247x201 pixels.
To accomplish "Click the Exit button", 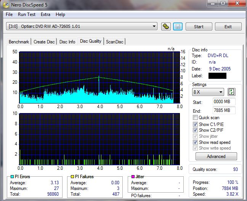I will (228, 27).
